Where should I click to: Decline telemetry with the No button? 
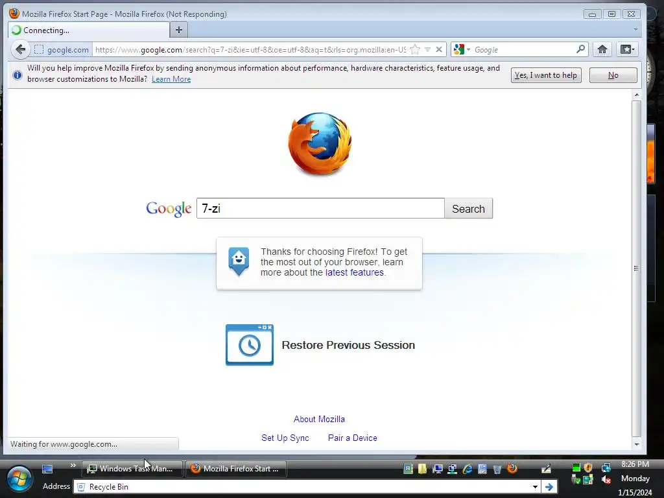613,75
